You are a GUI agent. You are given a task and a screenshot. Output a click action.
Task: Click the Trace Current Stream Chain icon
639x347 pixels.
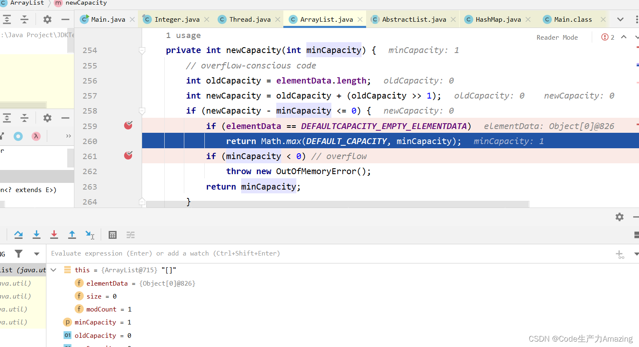[x=130, y=235]
